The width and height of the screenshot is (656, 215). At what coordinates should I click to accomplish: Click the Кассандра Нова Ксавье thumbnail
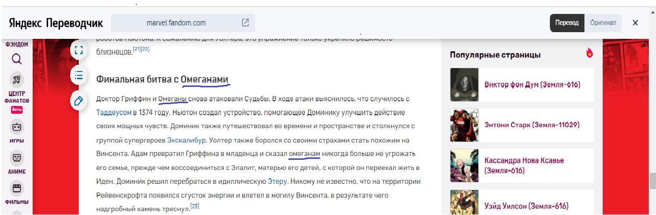465,166
